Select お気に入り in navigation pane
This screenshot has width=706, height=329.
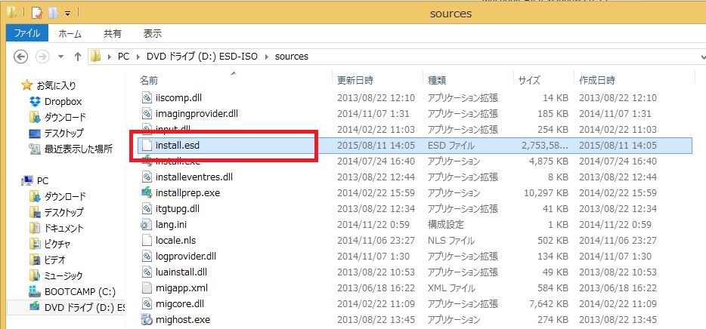(56, 85)
